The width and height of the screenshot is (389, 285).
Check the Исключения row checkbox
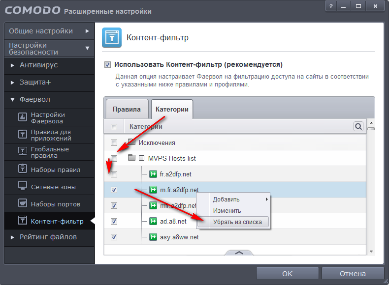point(114,142)
